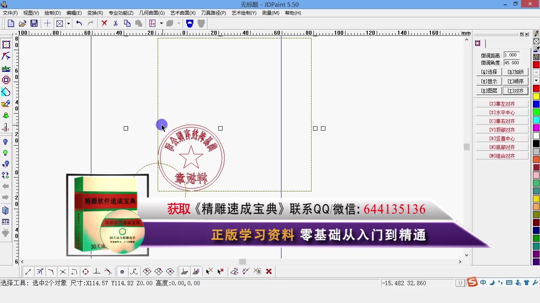
Task: Open the grid tool dropdown menu
Action: tap(162, 23)
